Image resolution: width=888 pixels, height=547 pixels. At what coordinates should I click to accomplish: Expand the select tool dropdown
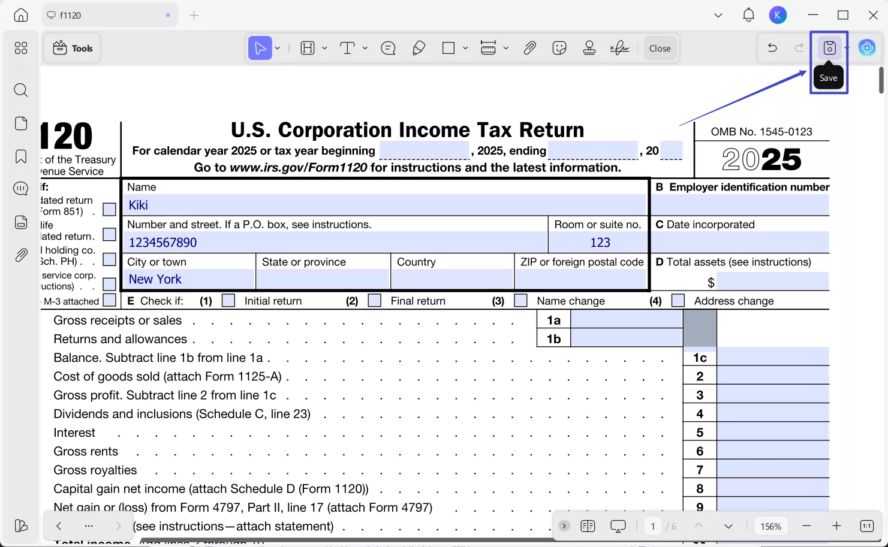pyautogui.click(x=276, y=48)
